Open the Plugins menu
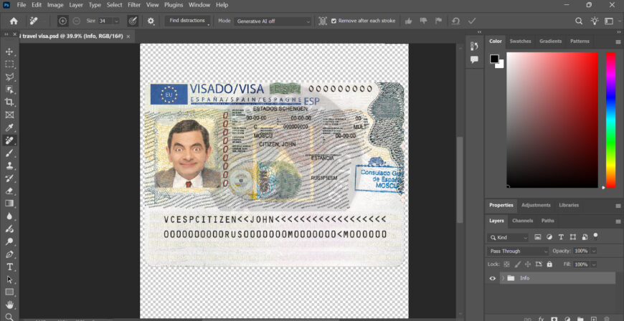This screenshot has height=321, width=624. point(174,5)
